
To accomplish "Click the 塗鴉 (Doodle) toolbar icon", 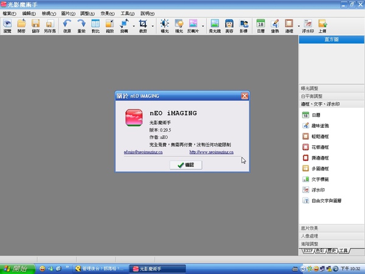I will click(x=275, y=26).
